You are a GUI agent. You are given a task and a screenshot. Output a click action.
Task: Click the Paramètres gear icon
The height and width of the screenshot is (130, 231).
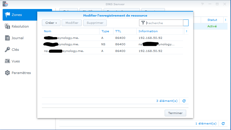pyautogui.click(x=7, y=73)
